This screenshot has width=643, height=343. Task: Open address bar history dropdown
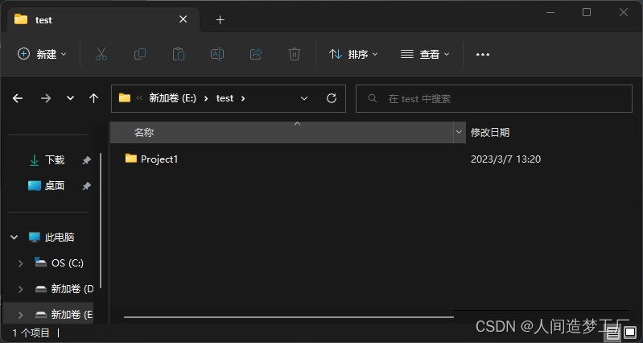pos(304,98)
